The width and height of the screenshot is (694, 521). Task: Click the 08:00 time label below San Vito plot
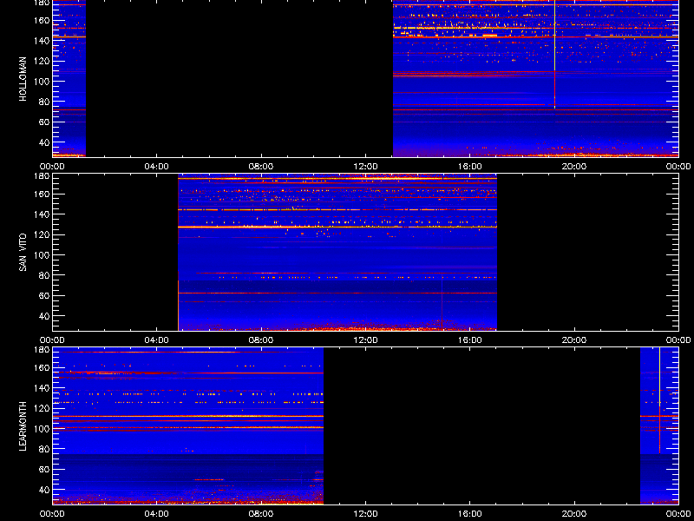click(x=261, y=340)
